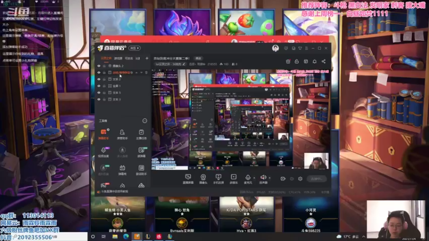Image resolution: width=429 pixels, height=241 pixels.
Task: Add a 多媒体 multimedia source
Action: pos(233,179)
